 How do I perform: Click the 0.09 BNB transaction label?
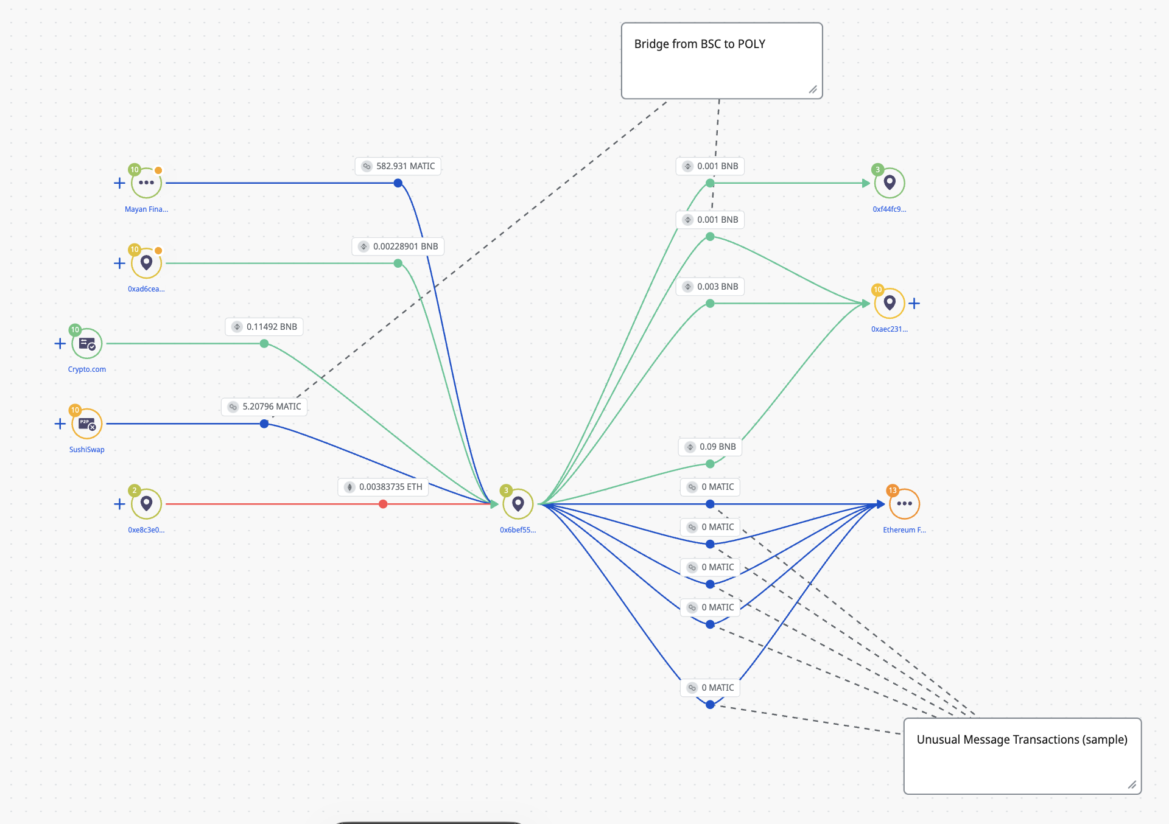(x=710, y=446)
